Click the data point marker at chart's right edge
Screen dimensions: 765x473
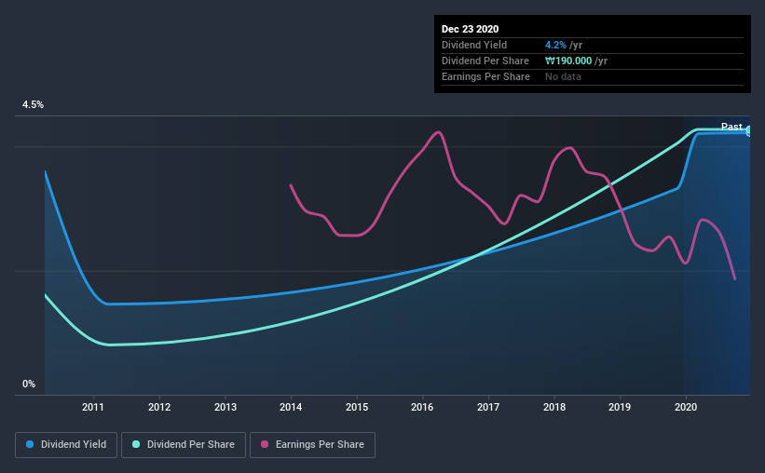(749, 130)
